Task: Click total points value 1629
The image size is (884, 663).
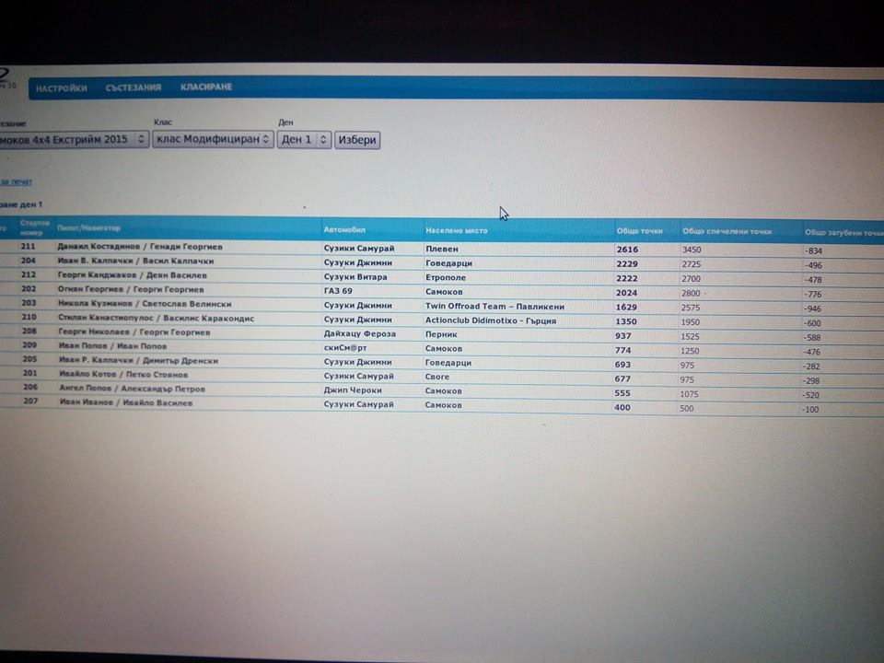Action: coord(626,308)
